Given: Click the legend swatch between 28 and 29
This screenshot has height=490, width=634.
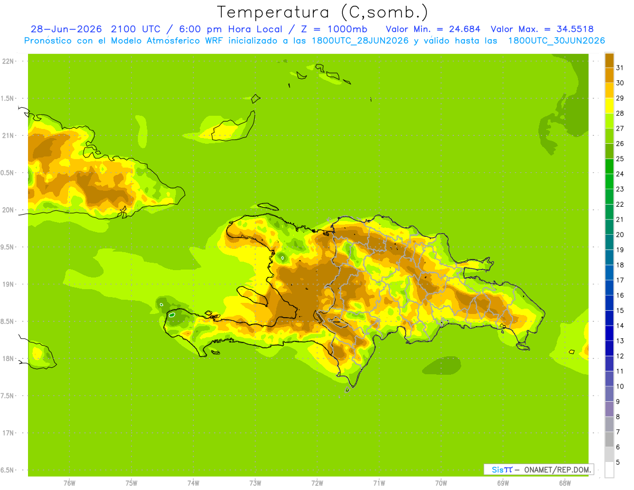Looking at the screenshot, I should tap(609, 106).
